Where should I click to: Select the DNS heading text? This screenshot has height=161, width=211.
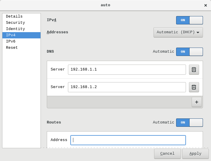[x=50, y=51]
